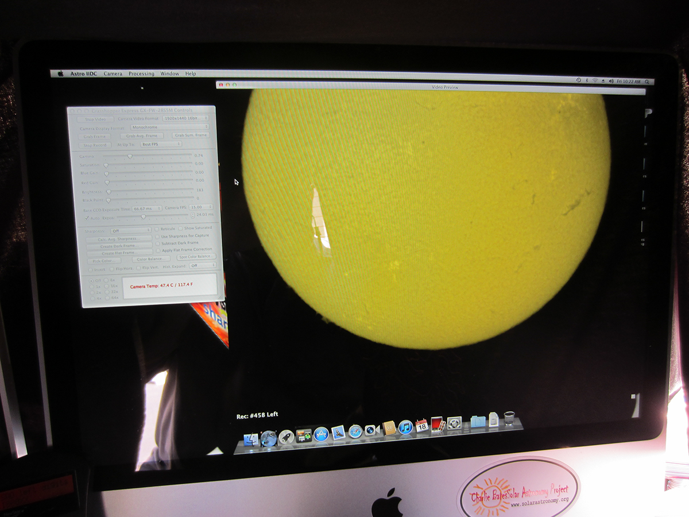Open the Camera Video Format dropdown
Viewport: 689px width, 517px height.
tap(185, 118)
